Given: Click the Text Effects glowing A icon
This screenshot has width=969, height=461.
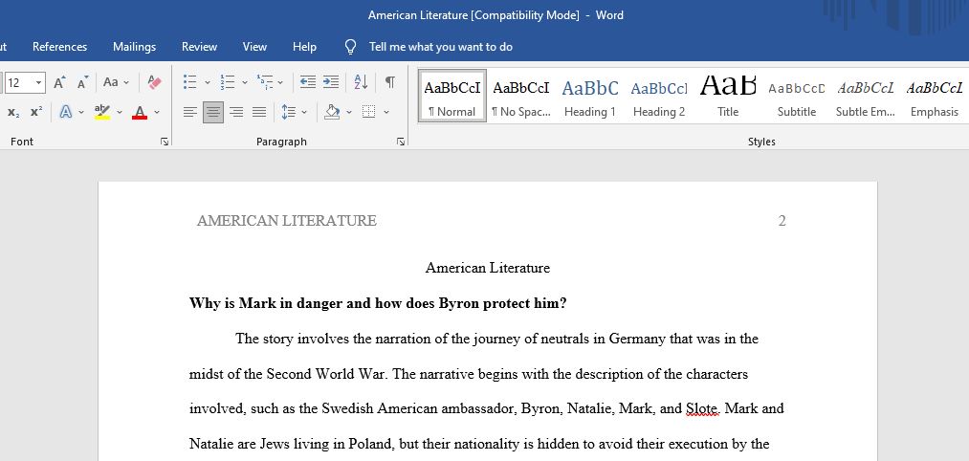Looking at the screenshot, I should coord(65,112).
